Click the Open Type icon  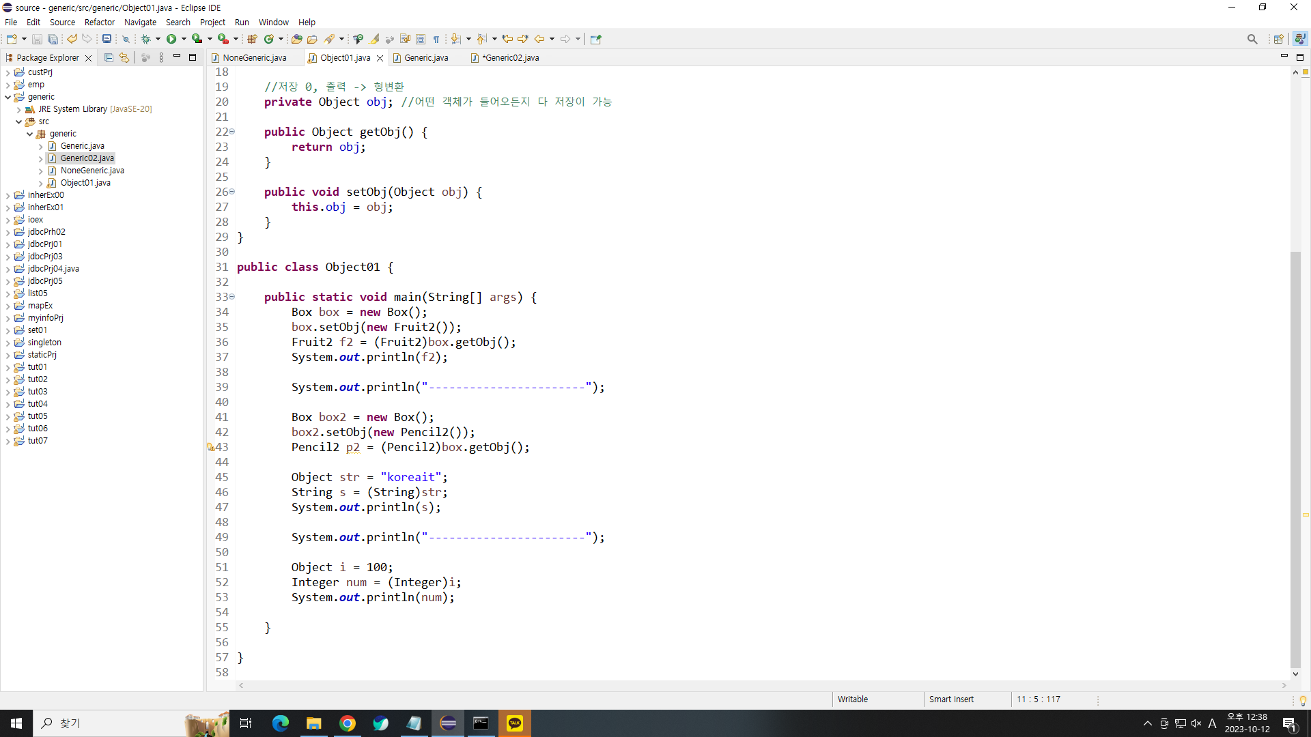pos(296,39)
